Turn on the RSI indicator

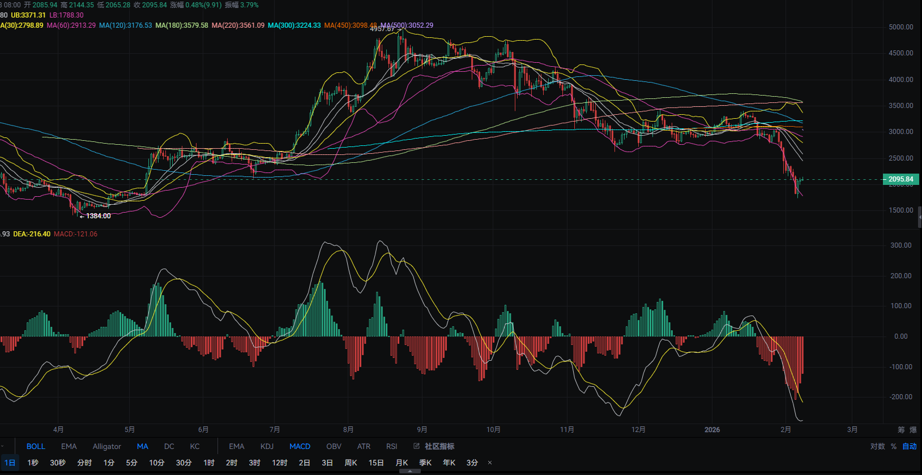tap(391, 446)
